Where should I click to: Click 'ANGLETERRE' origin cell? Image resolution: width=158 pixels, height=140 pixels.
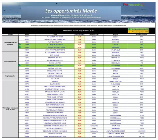tap(116, 84)
